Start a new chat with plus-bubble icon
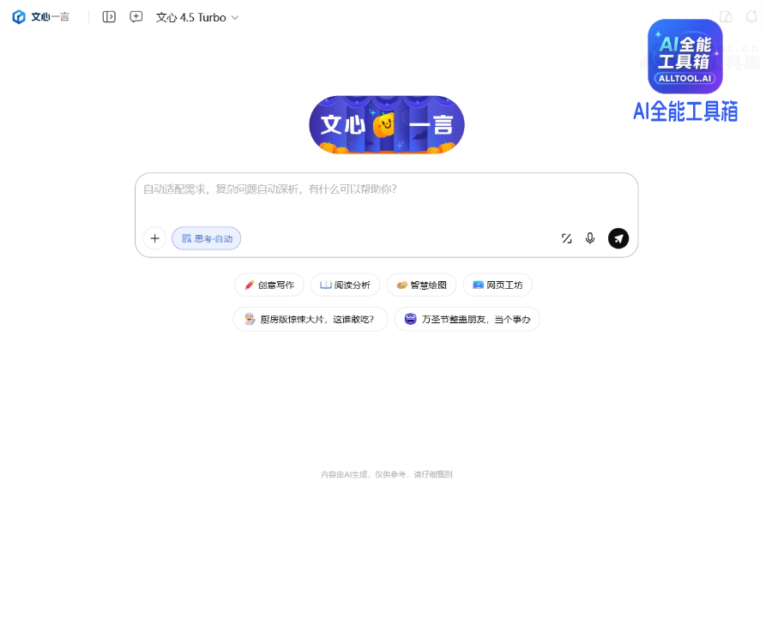Viewport: 772px width, 643px height. [136, 17]
